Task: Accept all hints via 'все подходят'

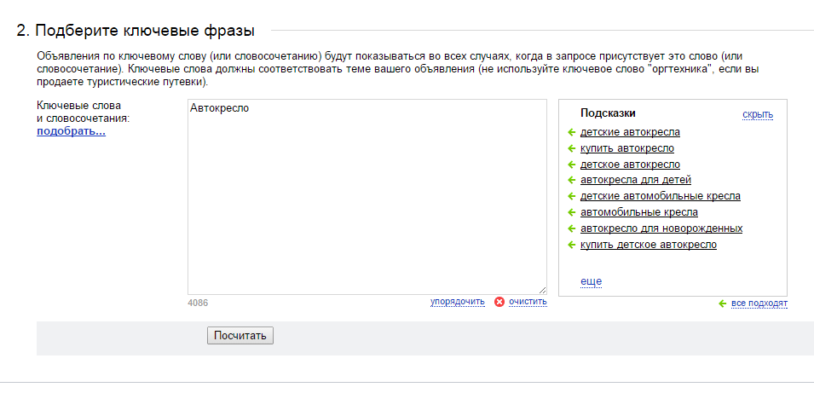Action: [x=759, y=303]
